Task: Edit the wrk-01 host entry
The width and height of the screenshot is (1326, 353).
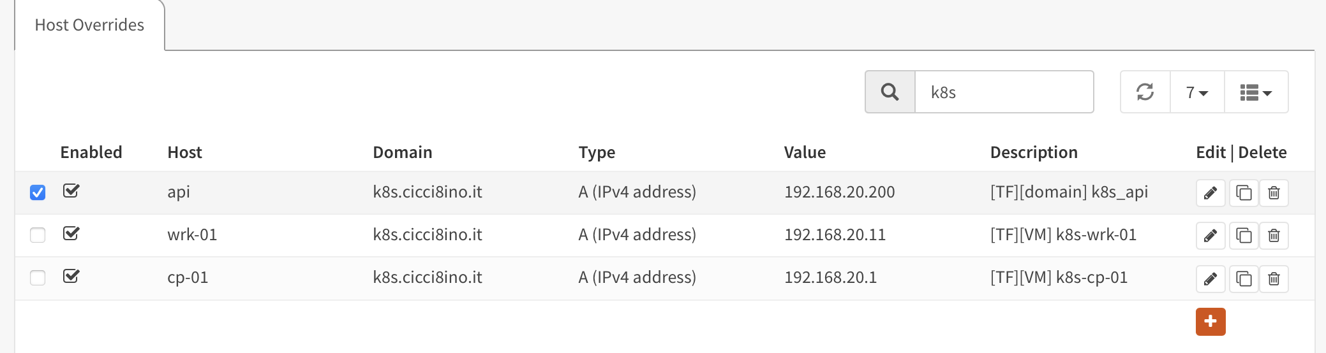Action: point(1210,236)
